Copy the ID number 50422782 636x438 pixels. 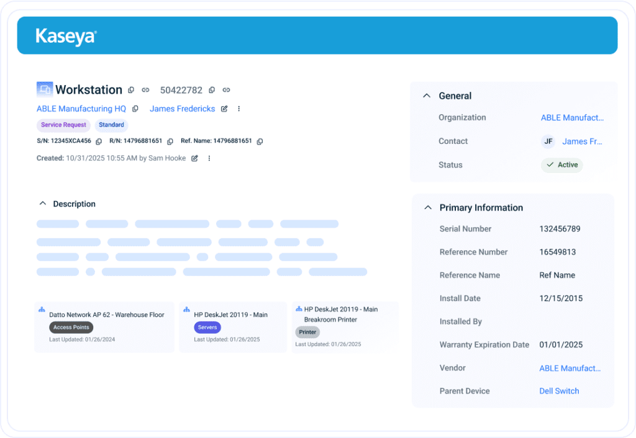[212, 90]
